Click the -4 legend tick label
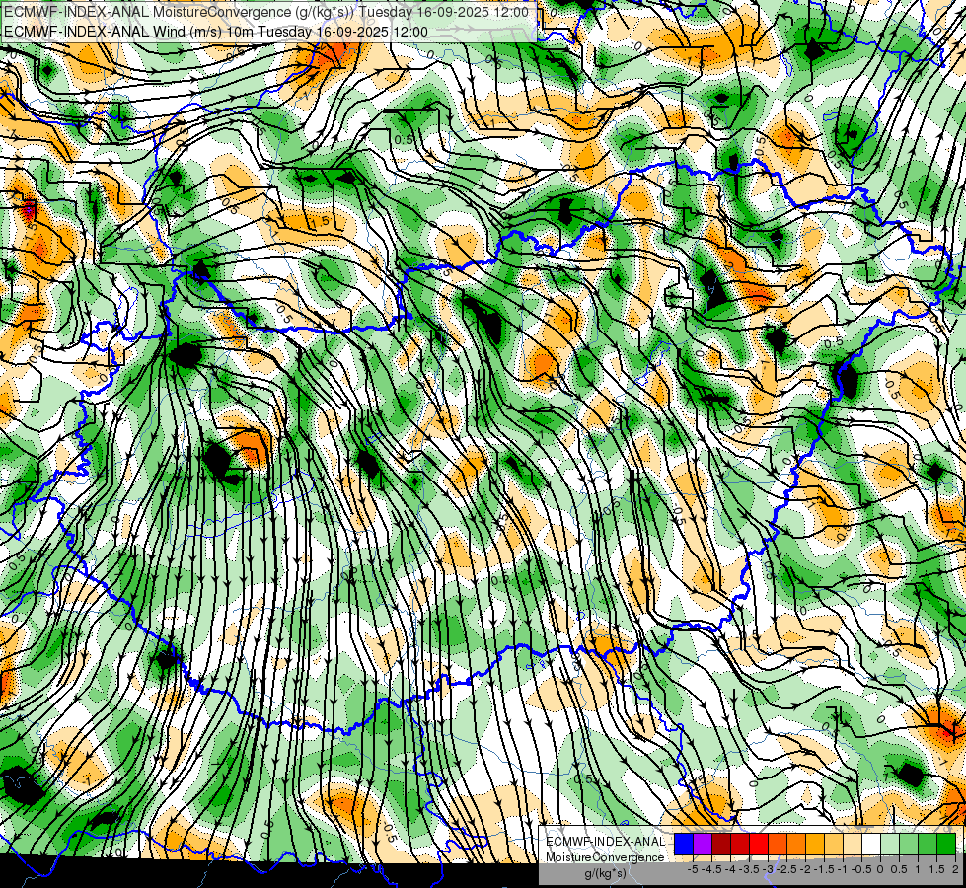Image resolution: width=966 pixels, height=888 pixels. [x=730, y=869]
